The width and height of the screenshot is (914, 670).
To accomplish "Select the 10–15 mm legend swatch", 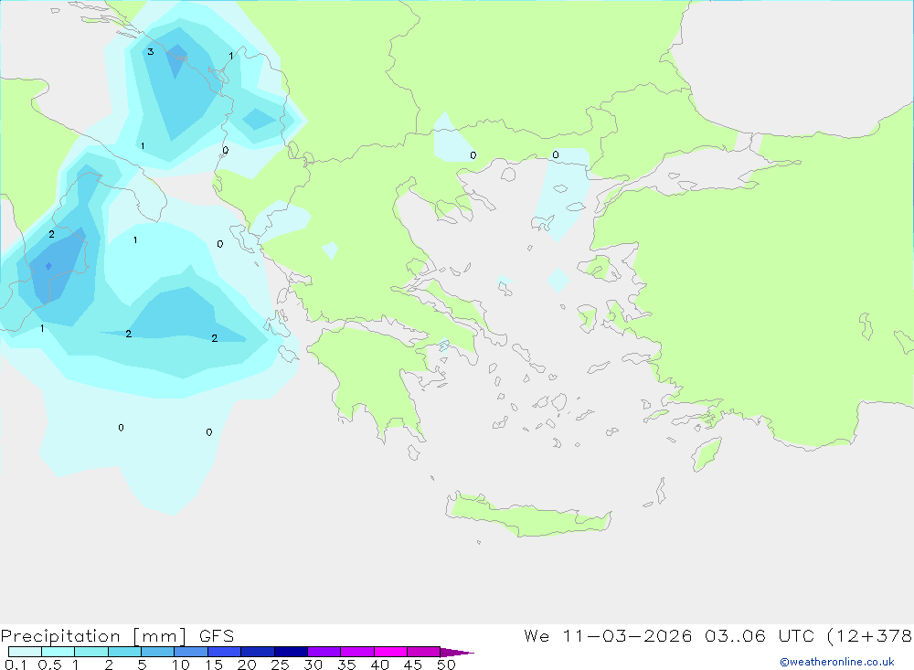I will pyautogui.click(x=191, y=652).
